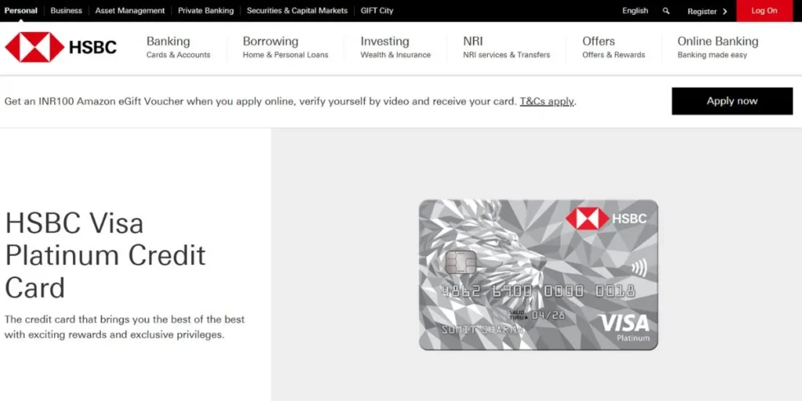Click the chip on the credit card
Image resolution: width=802 pixels, height=401 pixels.
(461, 262)
